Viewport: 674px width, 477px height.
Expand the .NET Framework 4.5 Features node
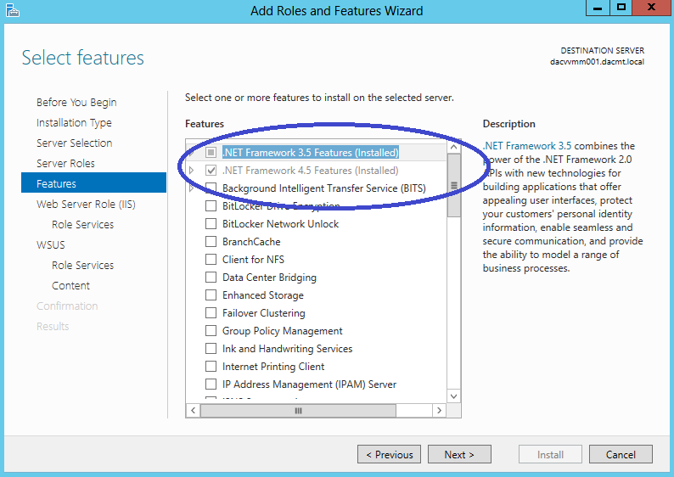pyautogui.click(x=192, y=171)
